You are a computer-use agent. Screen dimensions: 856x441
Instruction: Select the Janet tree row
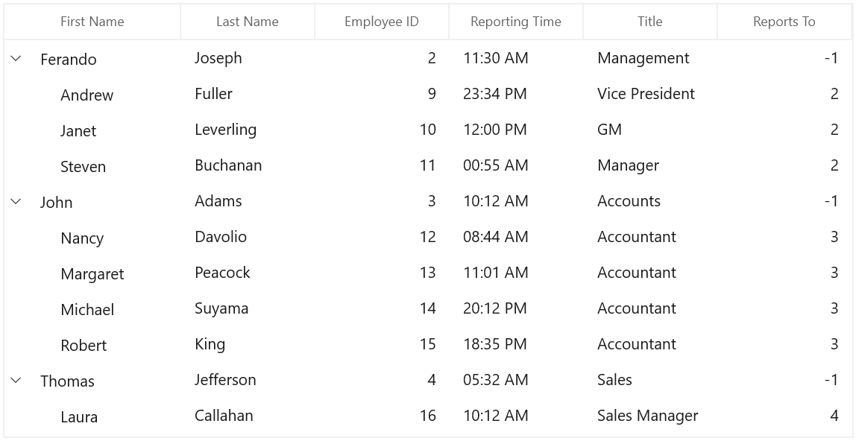tap(428, 130)
